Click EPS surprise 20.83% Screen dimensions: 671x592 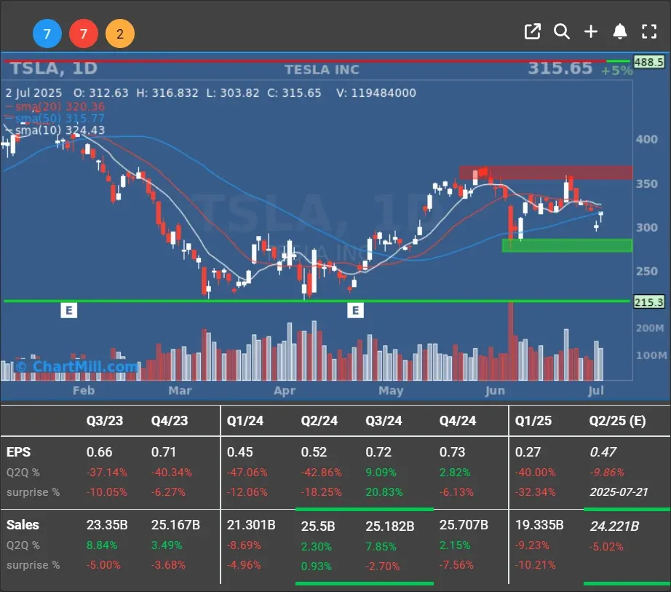click(x=384, y=492)
